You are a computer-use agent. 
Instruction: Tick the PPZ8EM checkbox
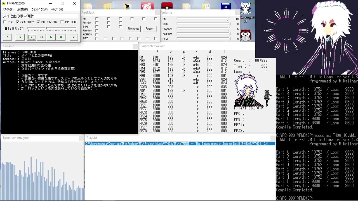(x=62, y=22)
